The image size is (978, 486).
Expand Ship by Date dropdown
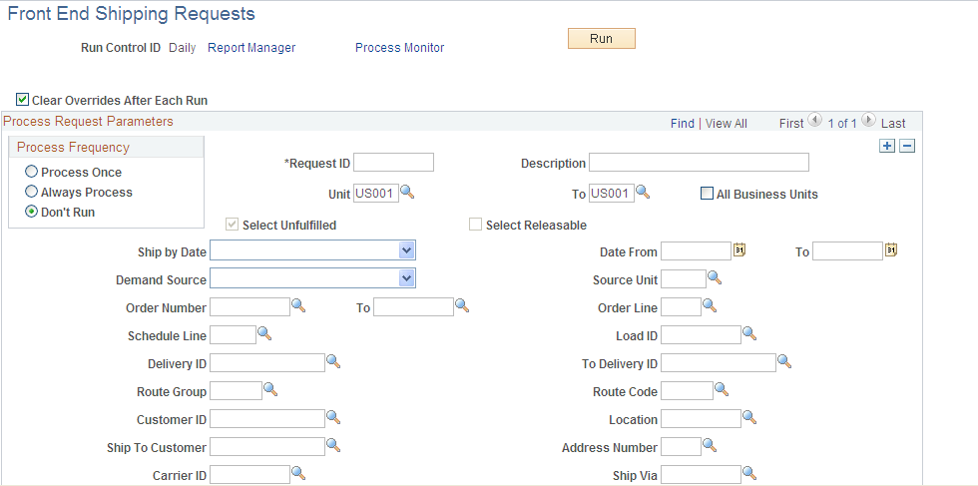(x=407, y=250)
